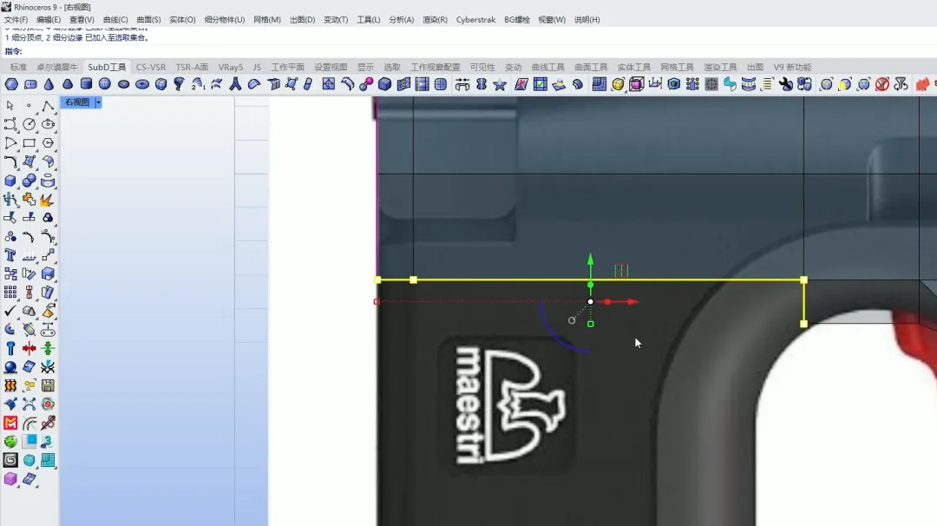
Task: Click the red prohibited-circle SubD icon
Action: [882, 84]
